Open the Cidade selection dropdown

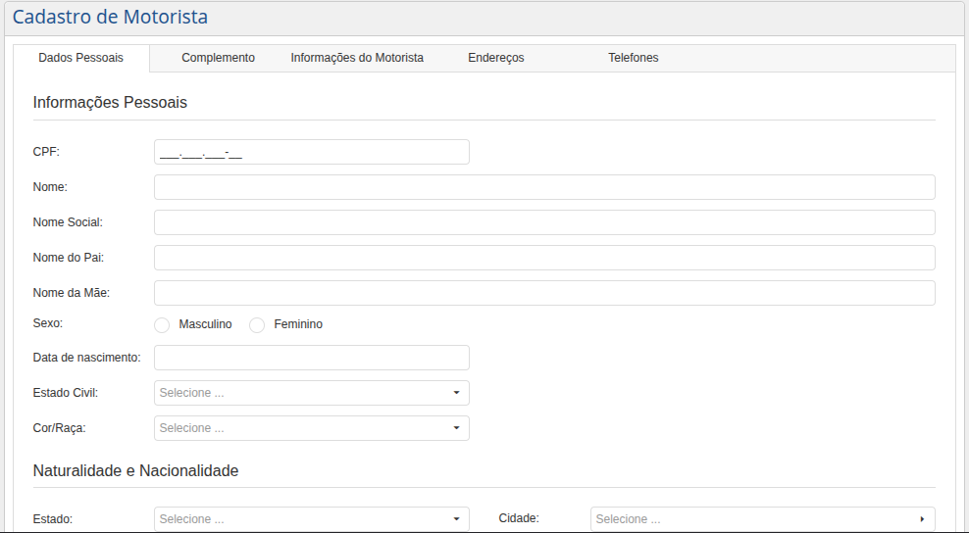(x=762, y=519)
